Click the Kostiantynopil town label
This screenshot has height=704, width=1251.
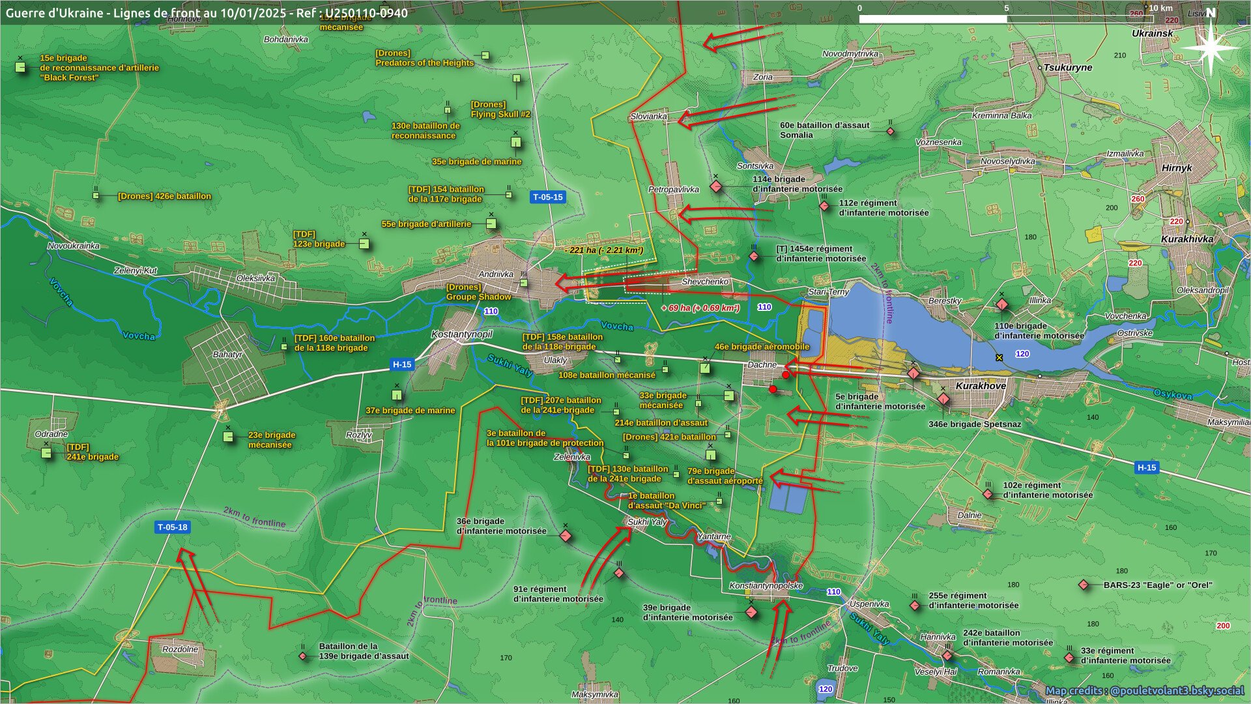click(x=462, y=334)
